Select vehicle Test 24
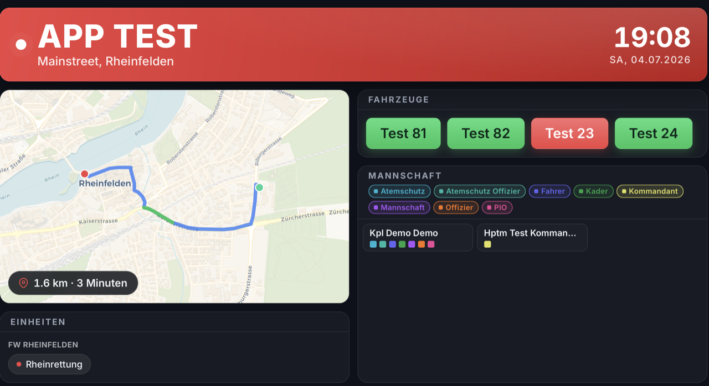 [654, 133]
